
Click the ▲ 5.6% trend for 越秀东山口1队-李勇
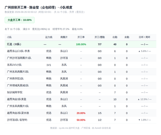(145, 51)
